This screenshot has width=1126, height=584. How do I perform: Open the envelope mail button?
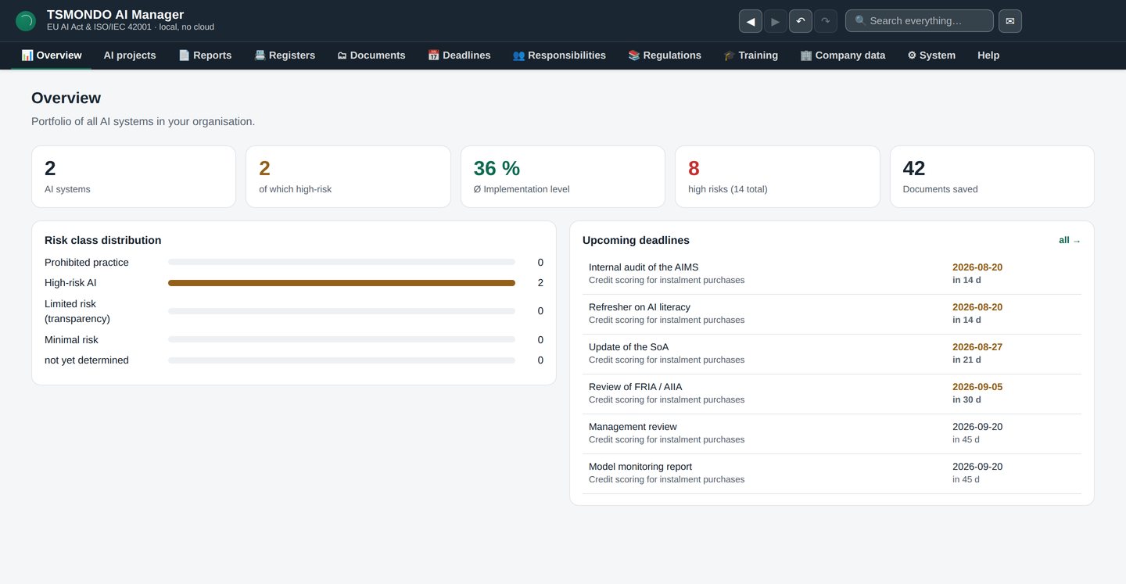(x=1010, y=21)
